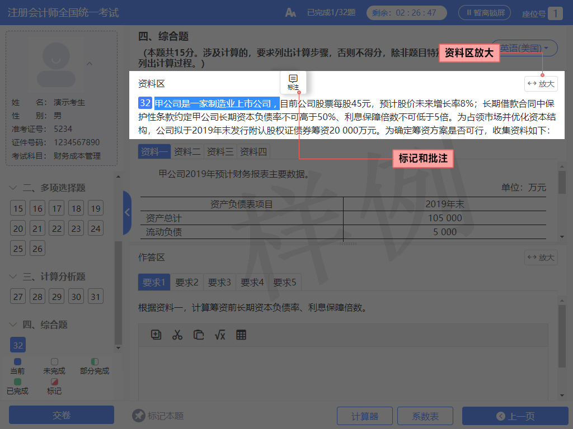
Task: Collapse left panel with the arrow handle
Action: point(127,212)
